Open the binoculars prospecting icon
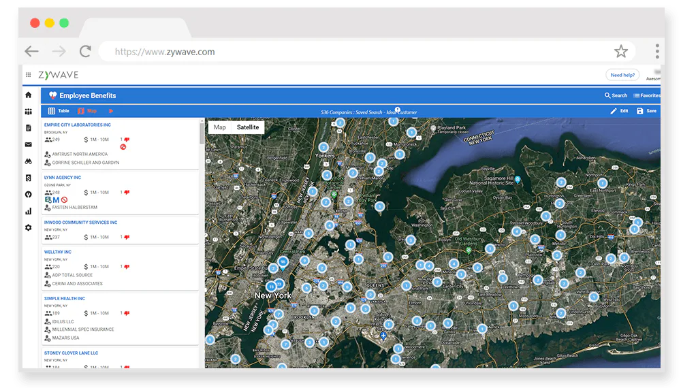The width and height of the screenshot is (681, 388). coord(28,161)
